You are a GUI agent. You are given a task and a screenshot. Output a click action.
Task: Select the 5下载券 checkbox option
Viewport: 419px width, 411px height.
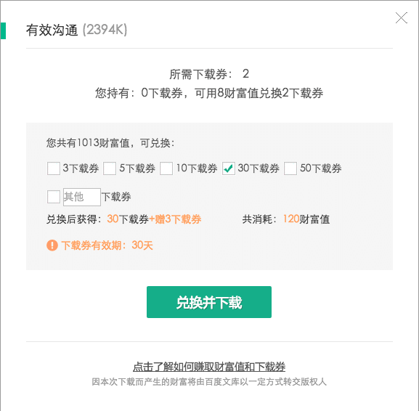[110, 168]
